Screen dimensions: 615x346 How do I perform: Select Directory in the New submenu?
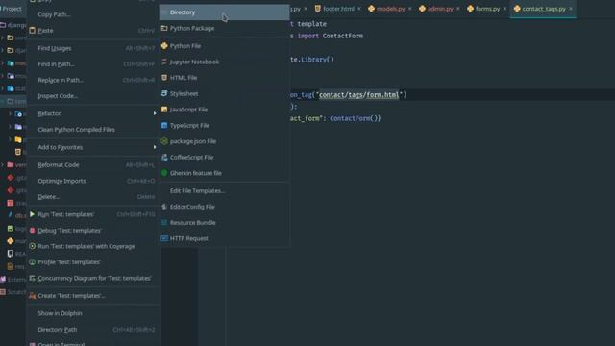coord(224,12)
